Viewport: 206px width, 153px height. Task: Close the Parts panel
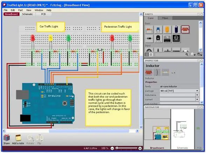202,14
